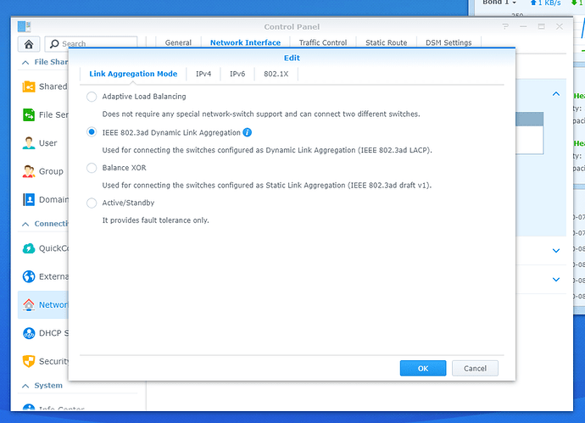585x423 pixels.
Task: Open the DHCP Server icon
Action: point(29,333)
